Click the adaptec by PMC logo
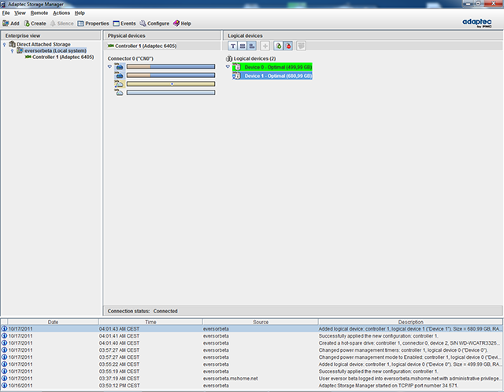Viewport: 504px width, 392px height. click(x=477, y=23)
